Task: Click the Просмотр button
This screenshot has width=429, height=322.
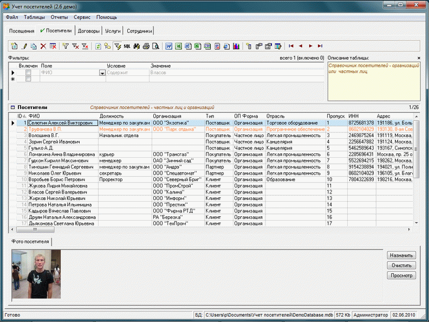Action: [401, 275]
